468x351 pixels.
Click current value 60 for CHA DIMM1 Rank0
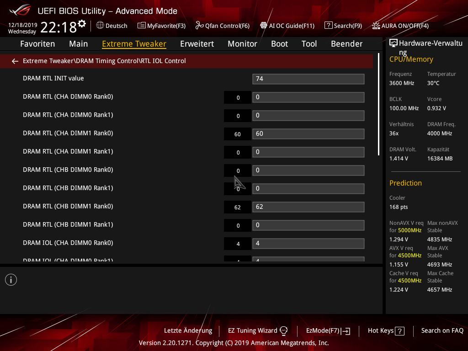238,134
